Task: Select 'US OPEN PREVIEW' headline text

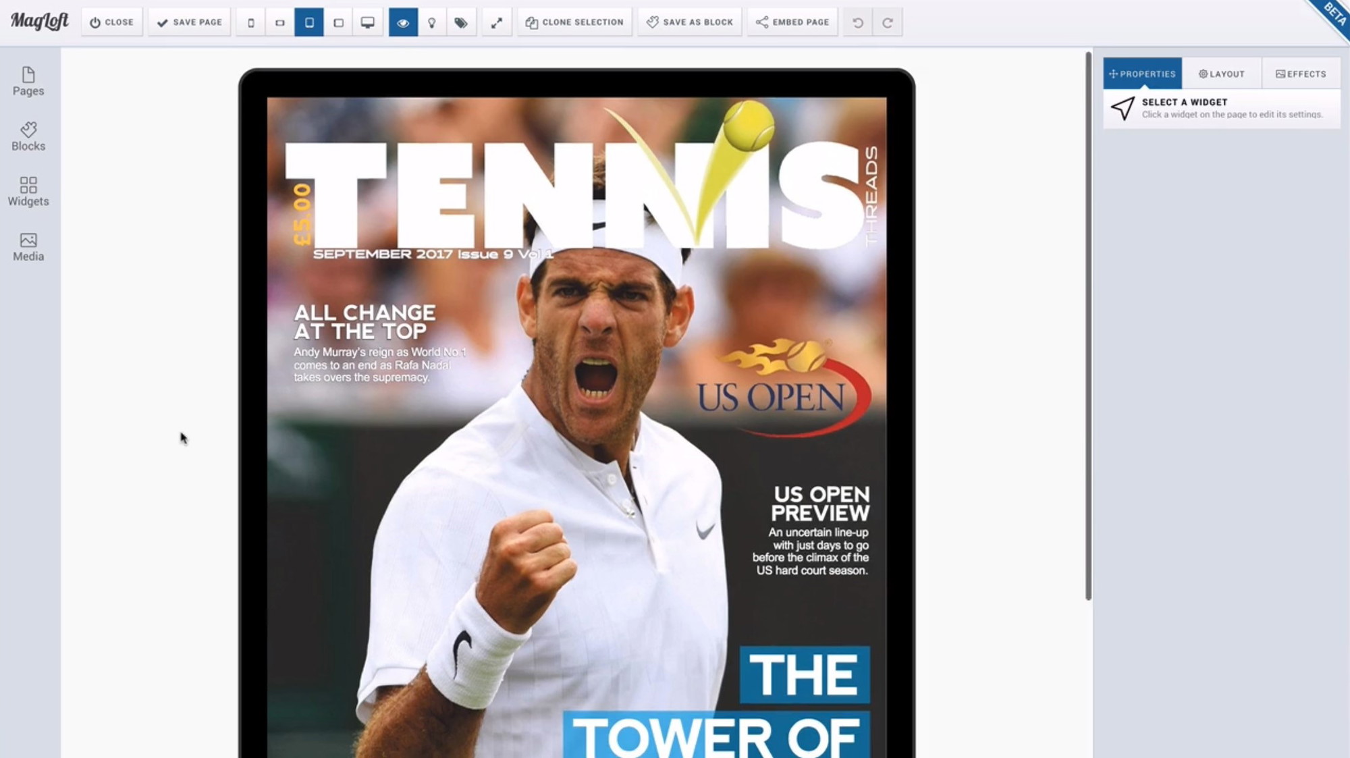Action: coord(820,504)
